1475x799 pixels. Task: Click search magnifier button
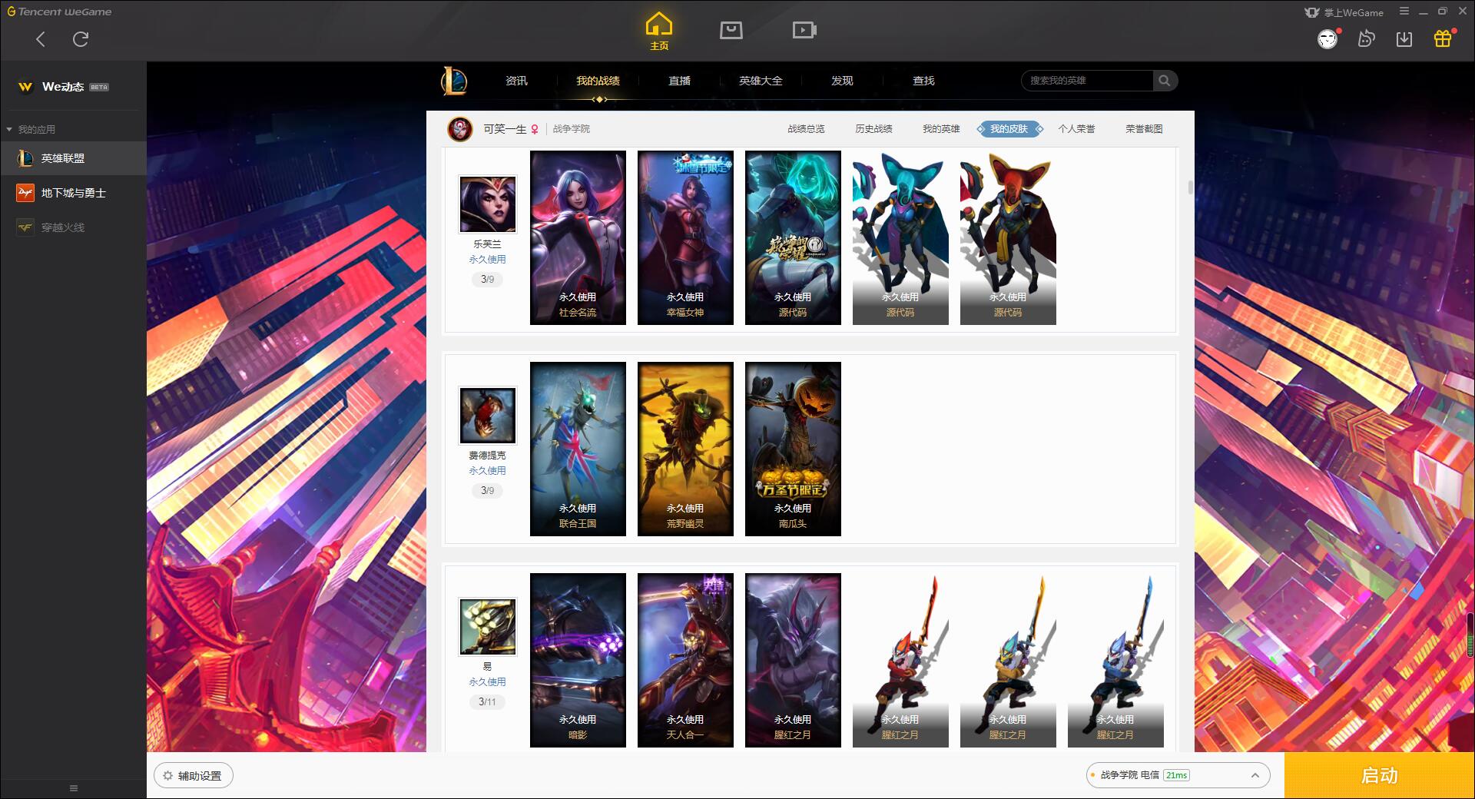[1165, 81]
